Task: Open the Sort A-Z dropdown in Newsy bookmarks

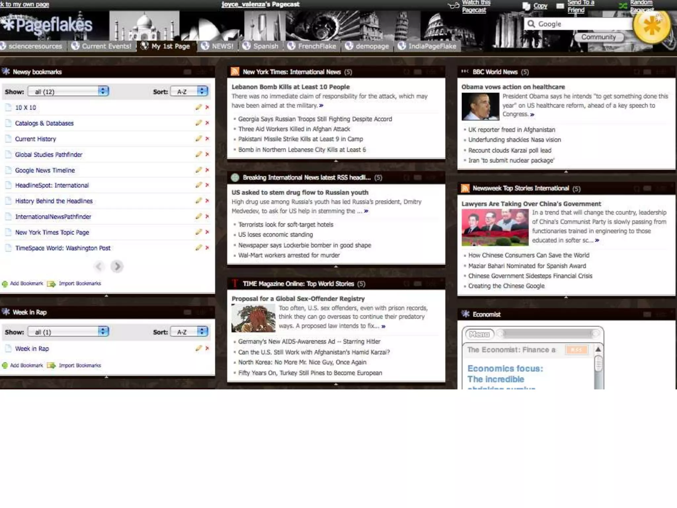Action: (189, 91)
